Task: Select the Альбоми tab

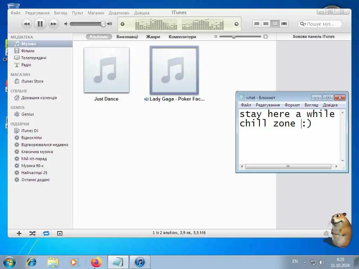Action: coord(99,37)
